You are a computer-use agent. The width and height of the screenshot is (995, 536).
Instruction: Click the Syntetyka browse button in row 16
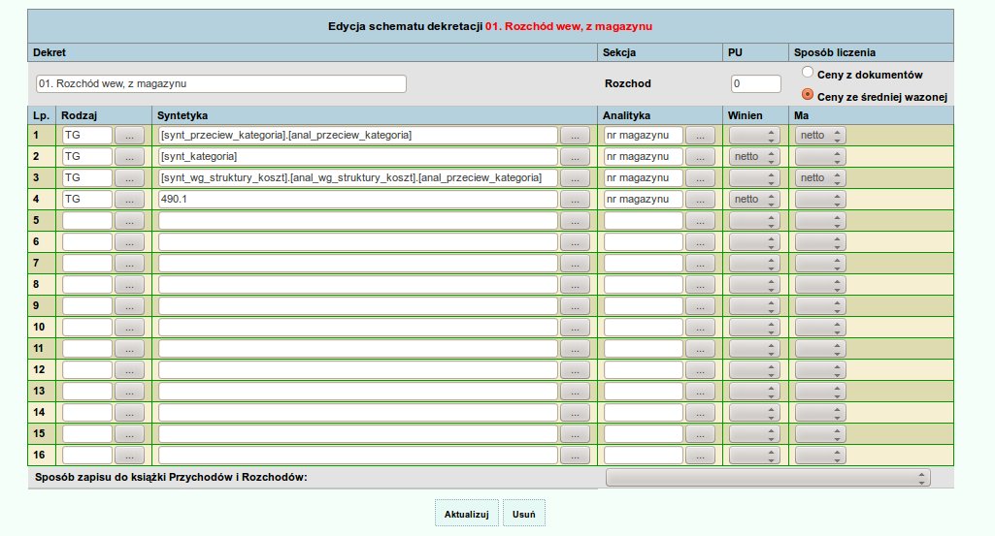(x=575, y=456)
